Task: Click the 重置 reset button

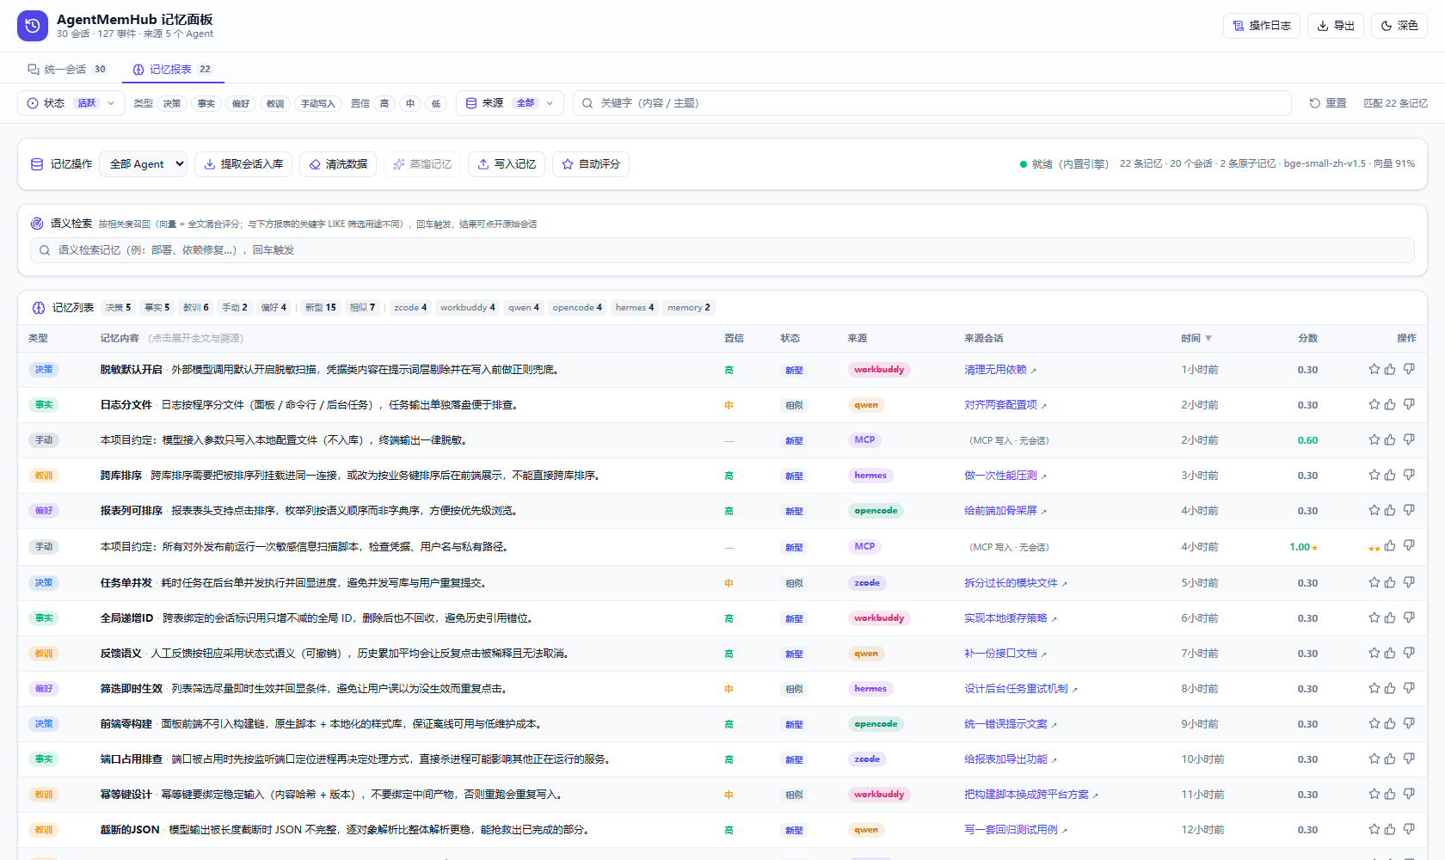Action: click(x=1328, y=103)
